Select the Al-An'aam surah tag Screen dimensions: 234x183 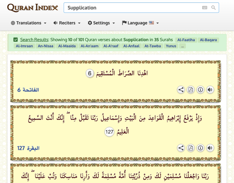pyautogui.click(x=90, y=46)
